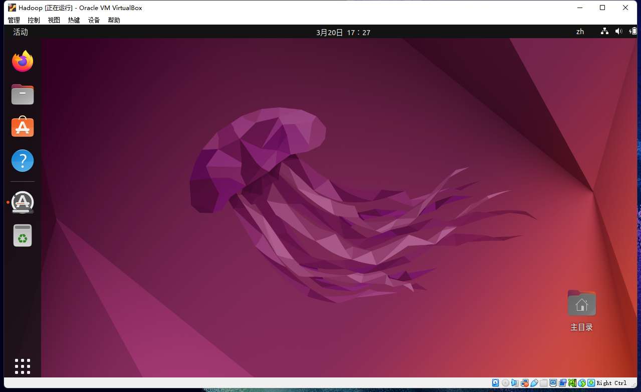Open the Files manager in the dock
The height and width of the screenshot is (392, 641).
click(23, 94)
